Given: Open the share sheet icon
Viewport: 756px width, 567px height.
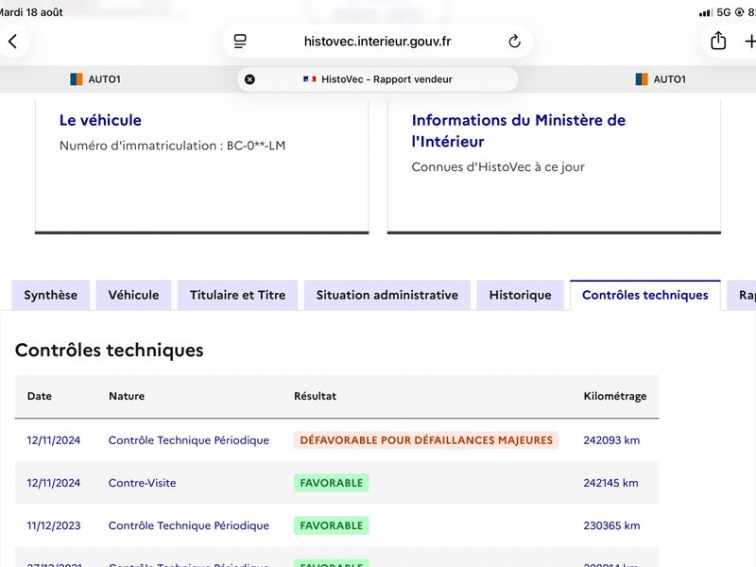Looking at the screenshot, I should (718, 41).
